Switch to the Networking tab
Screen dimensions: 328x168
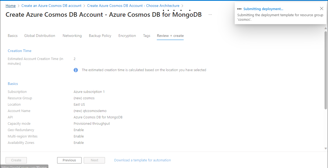pyautogui.click(x=72, y=36)
